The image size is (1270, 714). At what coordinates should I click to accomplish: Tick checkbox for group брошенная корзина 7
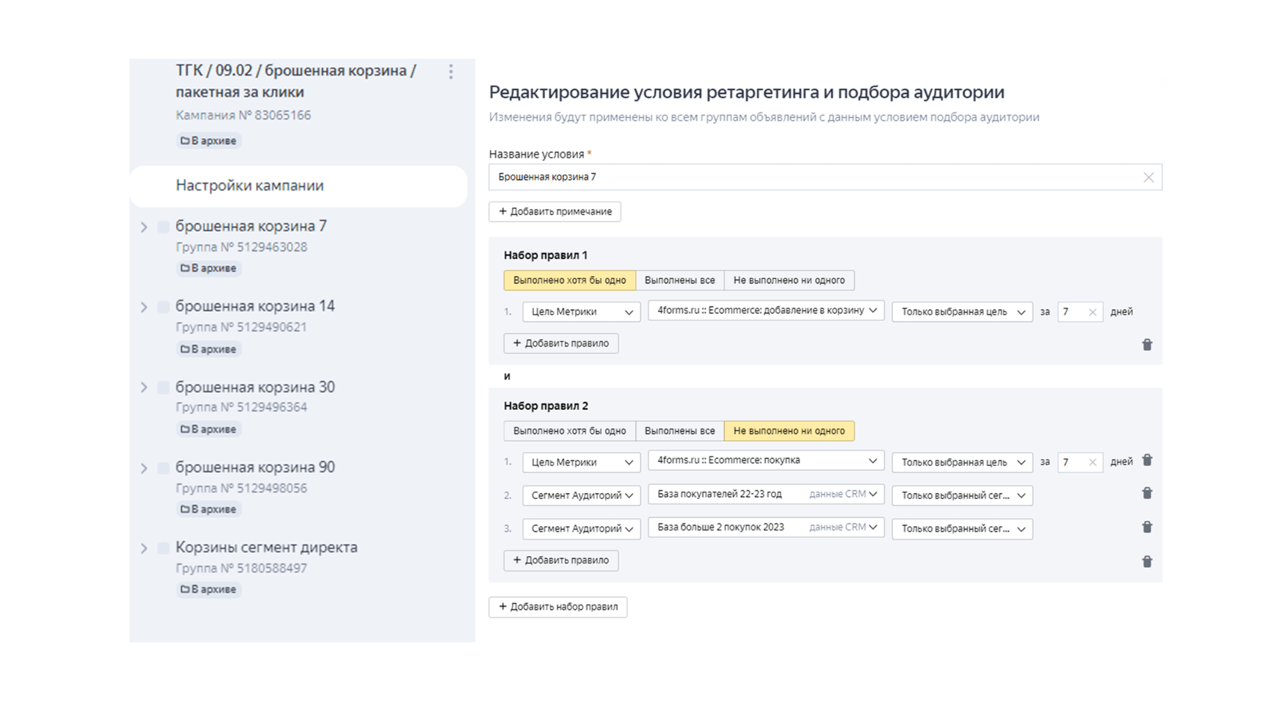(x=163, y=227)
